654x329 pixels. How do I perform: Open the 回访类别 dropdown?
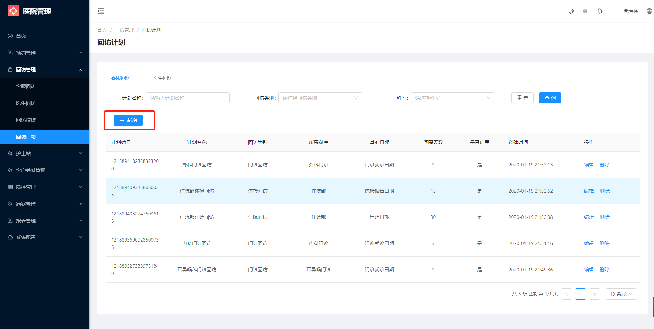tap(320, 98)
